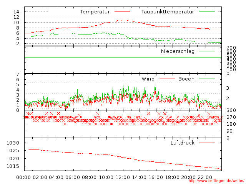Click the 04:00 time axis label
The height and width of the screenshot is (184, 246).
[x=56, y=177]
